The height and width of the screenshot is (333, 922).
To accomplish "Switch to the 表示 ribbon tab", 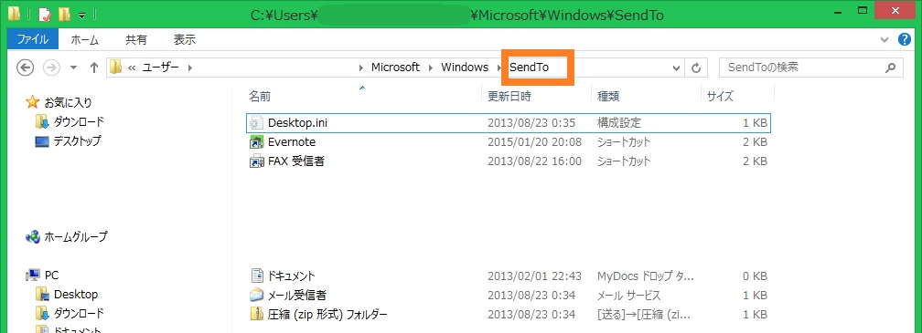I will (185, 40).
